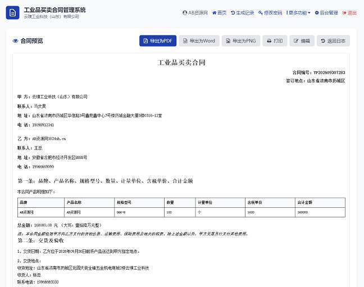Export contract with 导出为Word button
364x287 pixels.
[x=199, y=41]
